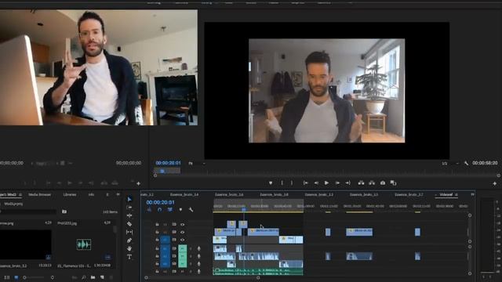
Task: Click the Program monitor playhead scrubber
Action: (162, 172)
